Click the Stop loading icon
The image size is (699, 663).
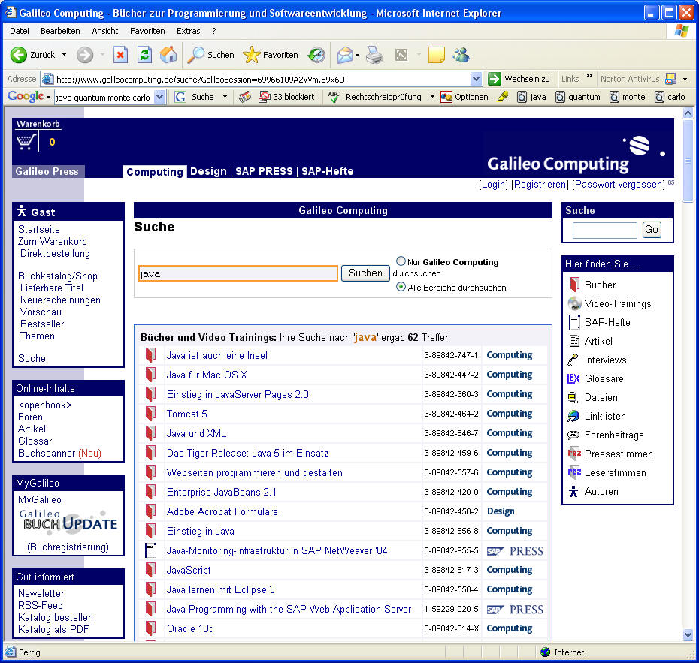click(120, 55)
